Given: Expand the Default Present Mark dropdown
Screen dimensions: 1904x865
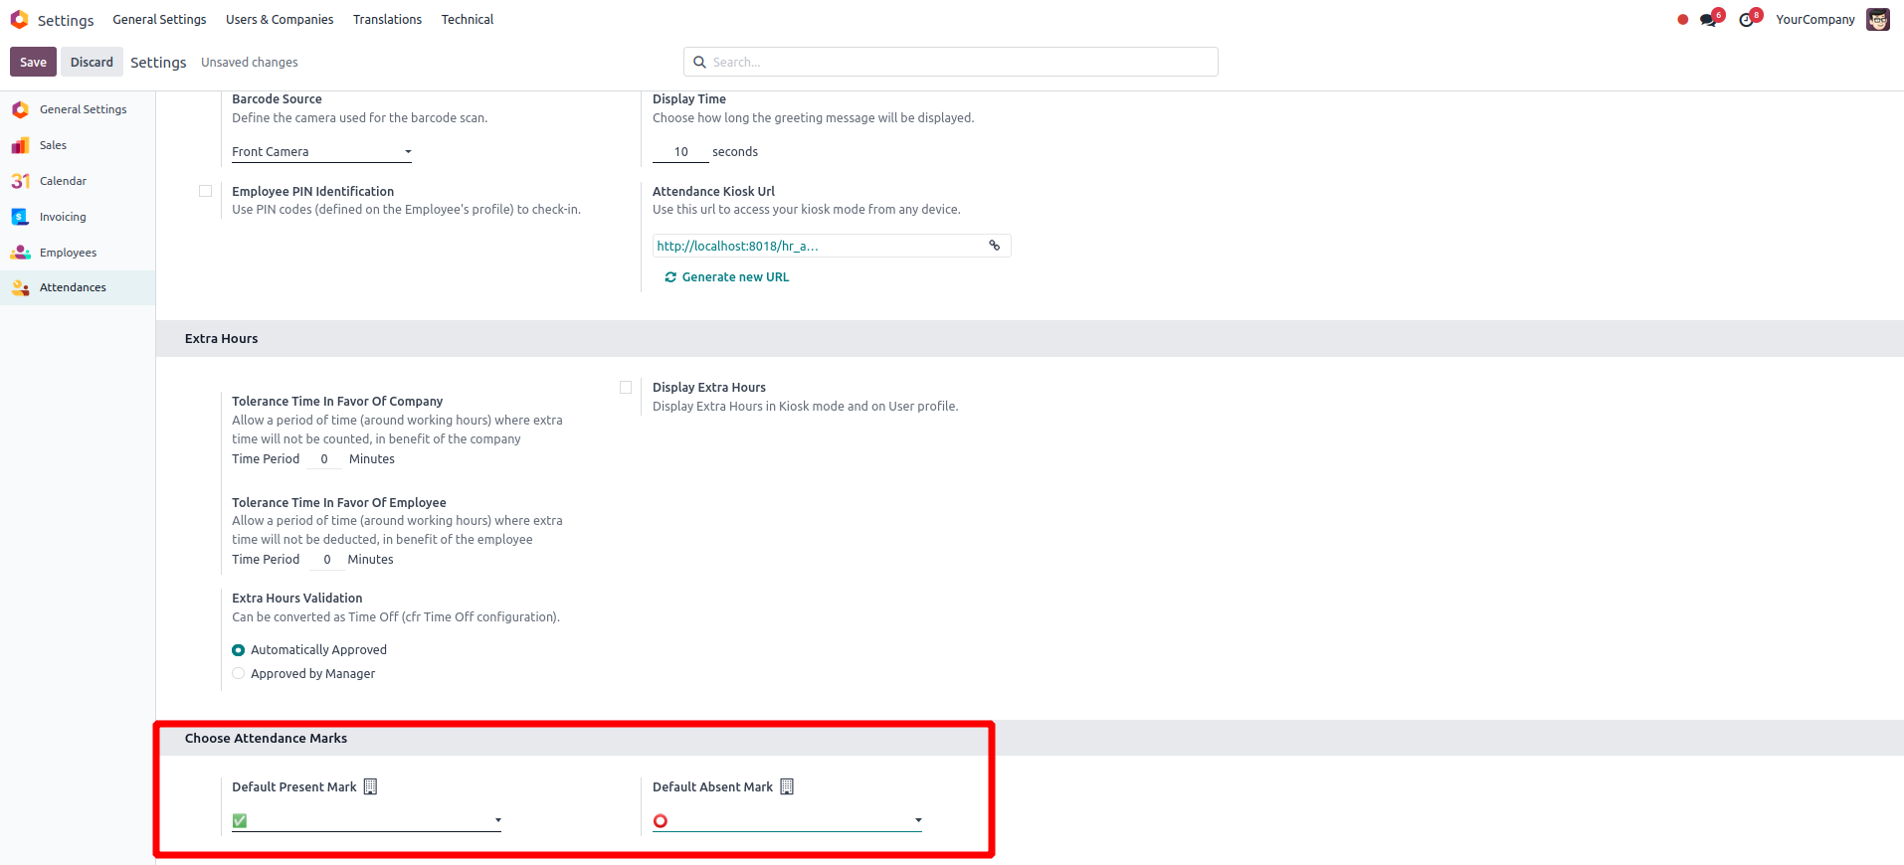Looking at the screenshot, I should 366,821.
